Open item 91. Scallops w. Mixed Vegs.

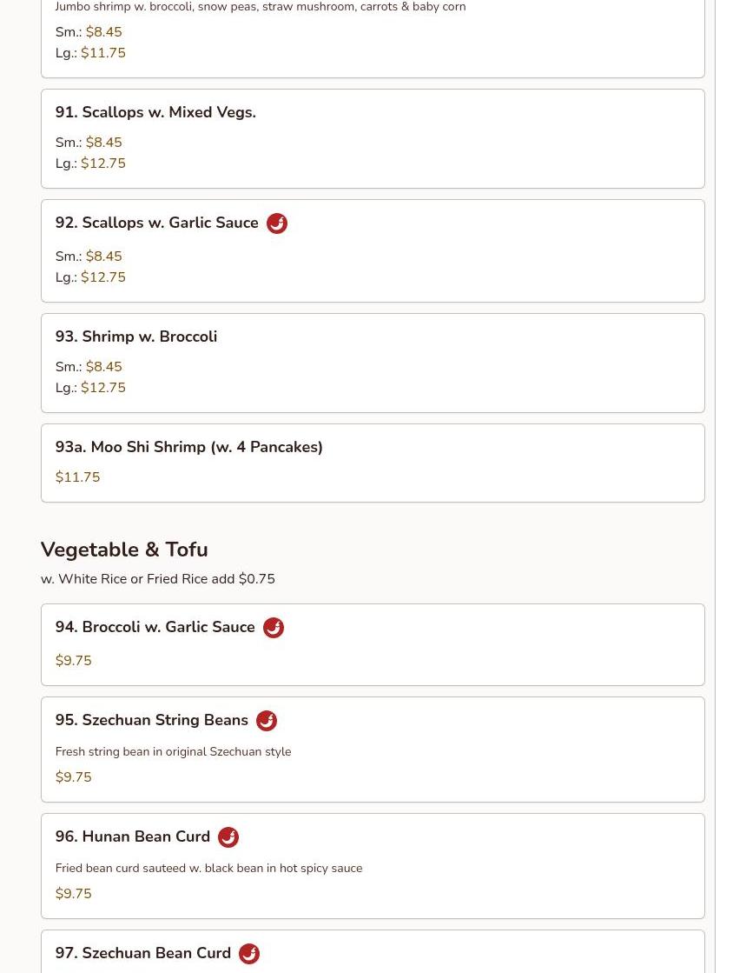pos(155,112)
